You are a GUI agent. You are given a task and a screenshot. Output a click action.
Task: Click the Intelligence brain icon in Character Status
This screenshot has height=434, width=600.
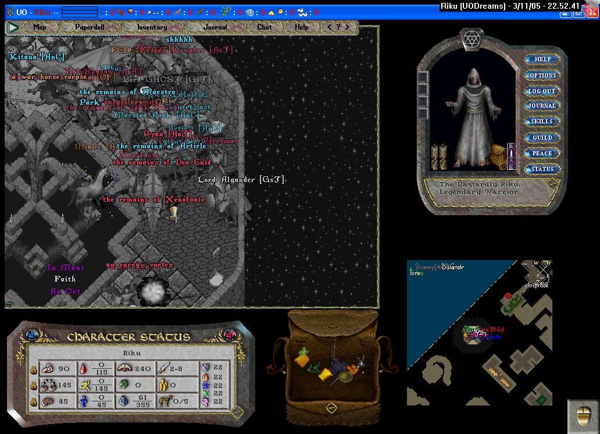[x=48, y=401]
